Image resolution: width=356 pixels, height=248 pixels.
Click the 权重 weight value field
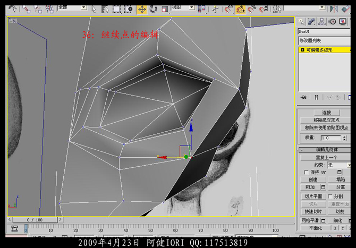(x=330, y=138)
